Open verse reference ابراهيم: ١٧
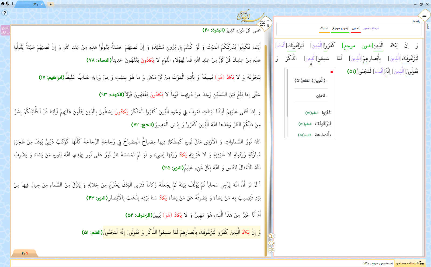This screenshot has height=267, width=431. click(52, 78)
